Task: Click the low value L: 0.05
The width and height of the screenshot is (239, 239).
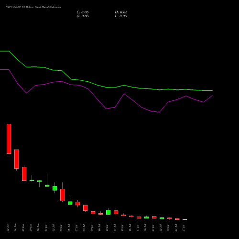Action: [x=121, y=16]
